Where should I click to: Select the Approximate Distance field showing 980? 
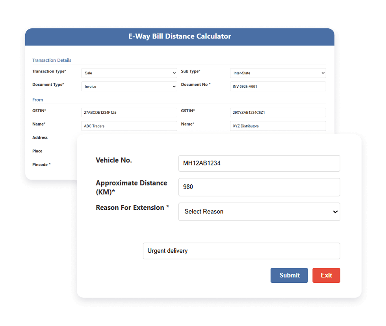(259, 187)
